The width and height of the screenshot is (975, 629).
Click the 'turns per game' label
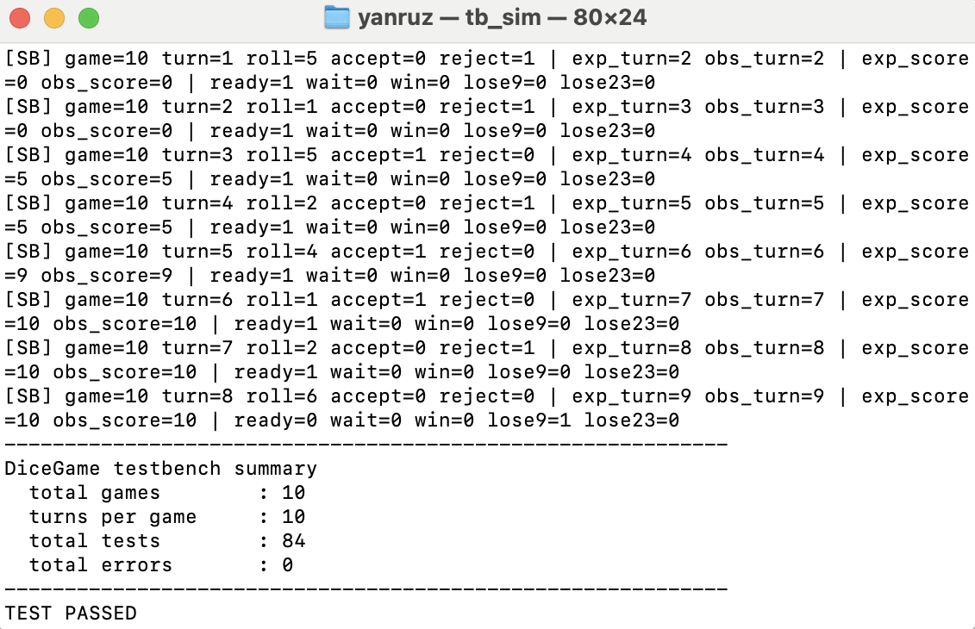pyautogui.click(x=113, y=517)
